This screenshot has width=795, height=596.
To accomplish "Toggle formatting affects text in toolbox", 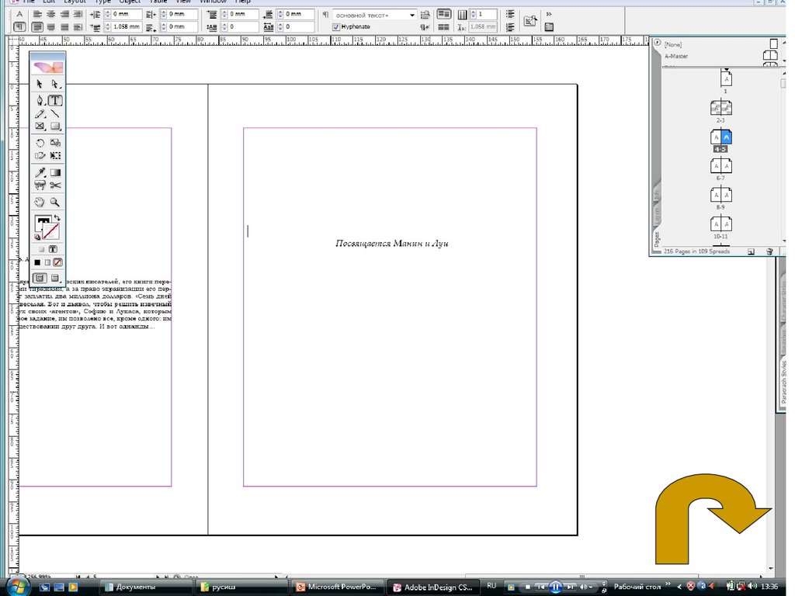I will [x=53, y=249].
